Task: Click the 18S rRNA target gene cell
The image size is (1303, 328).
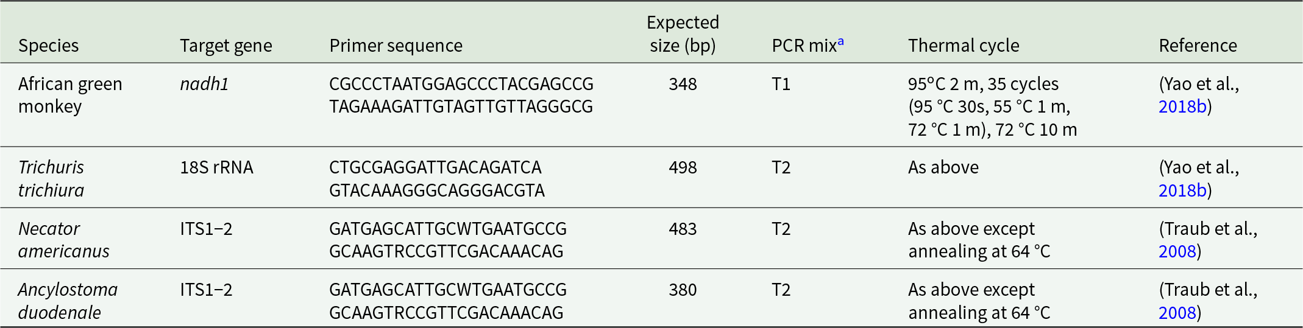Action: [x=216, y=167]
